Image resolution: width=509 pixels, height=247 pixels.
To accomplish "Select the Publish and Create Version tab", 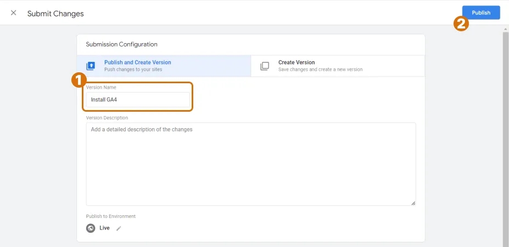I will coord(164,66).
